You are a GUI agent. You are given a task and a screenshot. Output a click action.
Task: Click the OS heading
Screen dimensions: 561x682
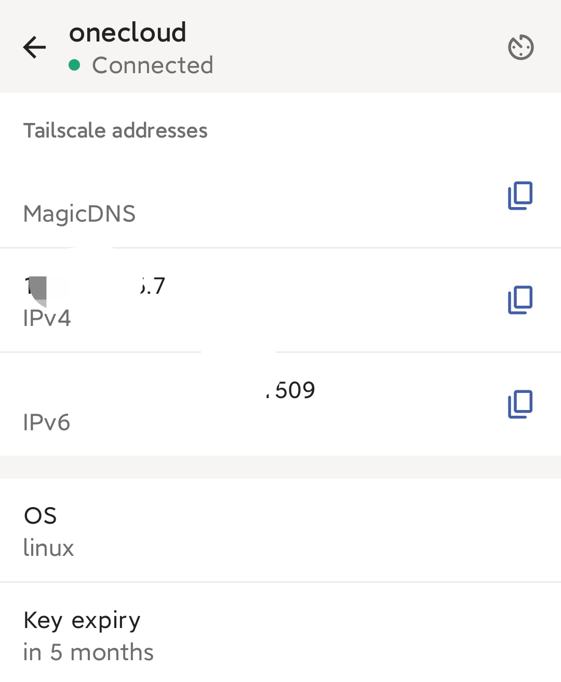(40, 516)
